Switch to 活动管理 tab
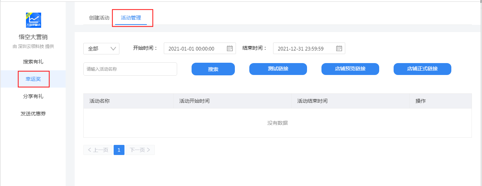Screen dimensions: 482x186 pyautogui.click(x=131, y=18)
